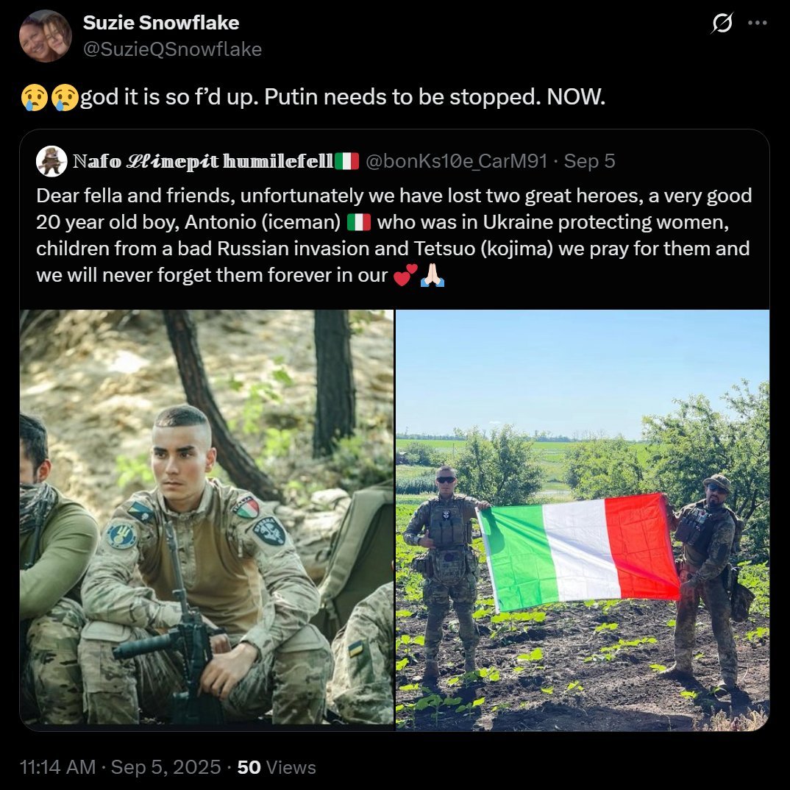Click the quoted tweet body text

(x=394, y=235)
